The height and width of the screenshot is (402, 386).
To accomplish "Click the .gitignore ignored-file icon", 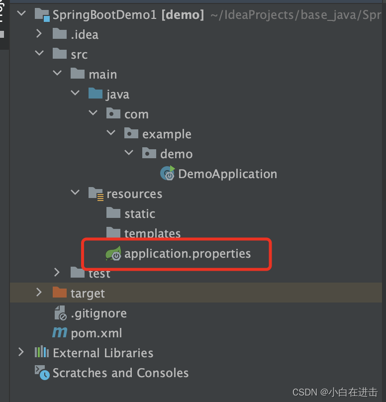I will point(59,313).
